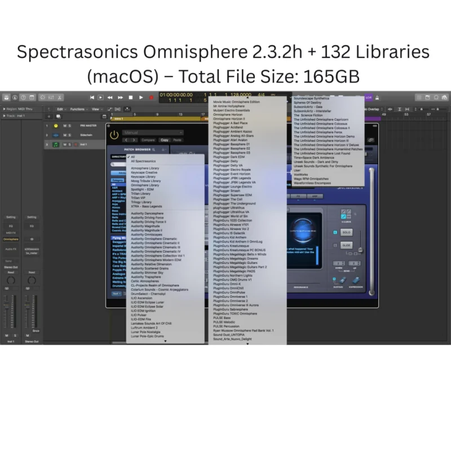Click the Copy preset button
Viewport: 451px width, 451px height.
point(165,140)
